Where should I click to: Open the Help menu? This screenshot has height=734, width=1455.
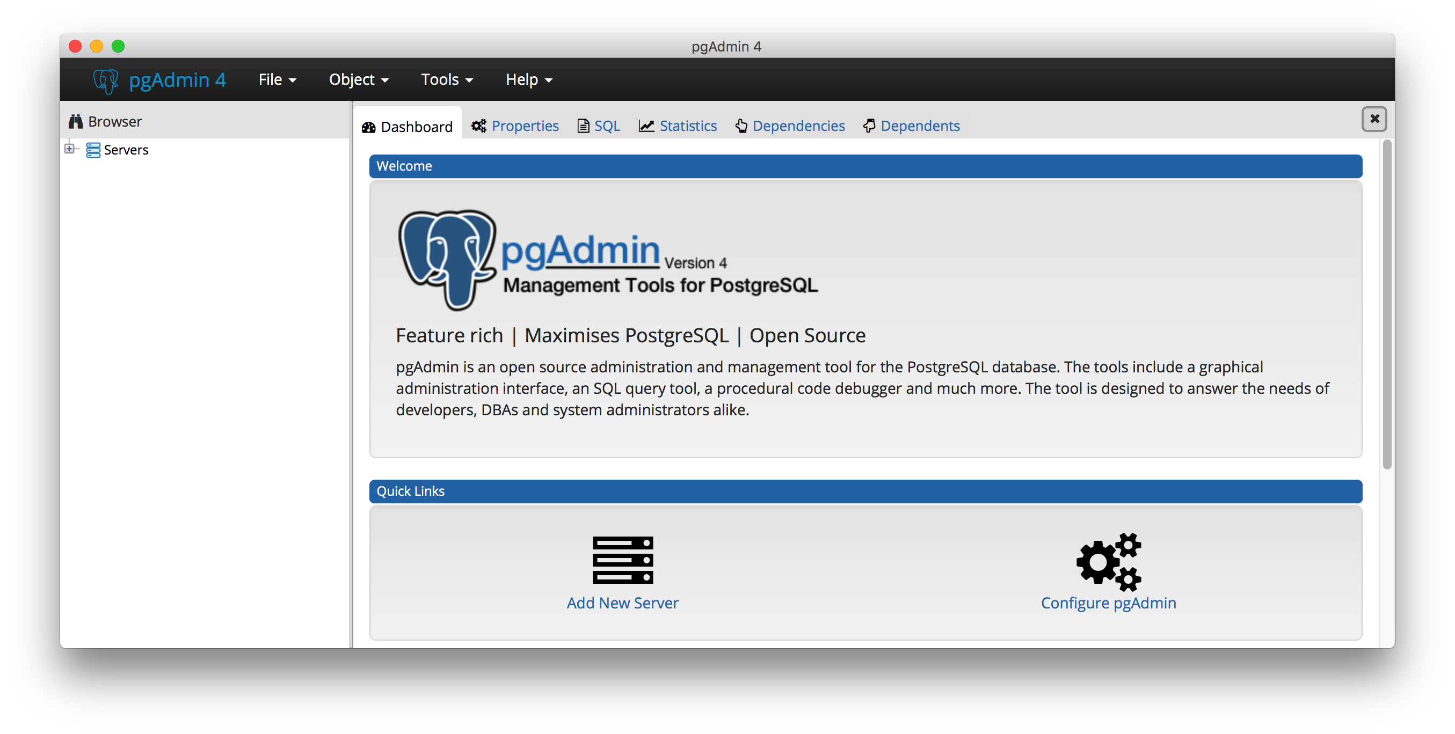click(529, 79)
